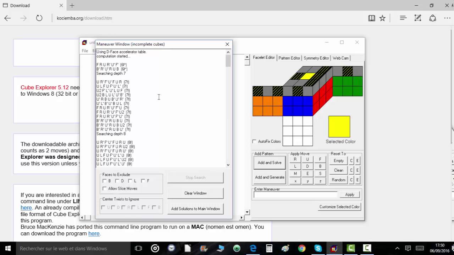Click the browser address bar

[209, 18]
